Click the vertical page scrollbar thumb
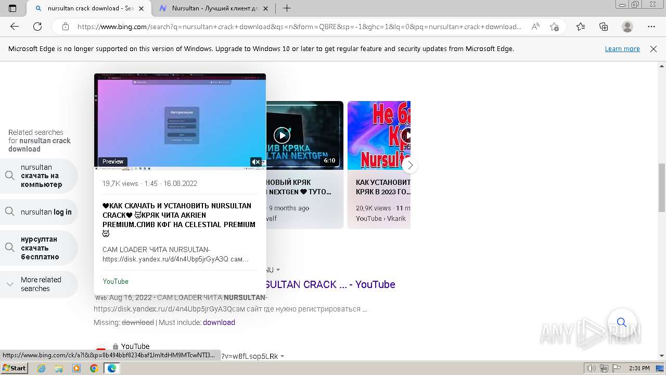This screenshot has width=666, height=375. coord(662,187)
